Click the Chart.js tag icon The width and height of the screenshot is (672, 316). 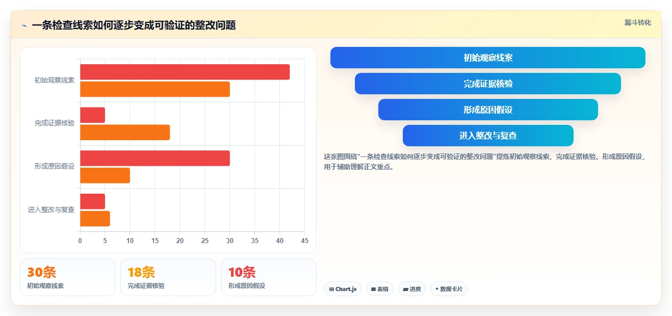(331, 289)
